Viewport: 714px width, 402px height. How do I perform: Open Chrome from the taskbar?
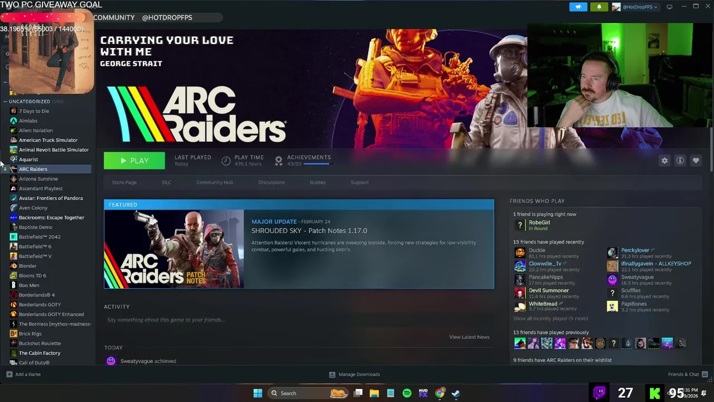440,393
